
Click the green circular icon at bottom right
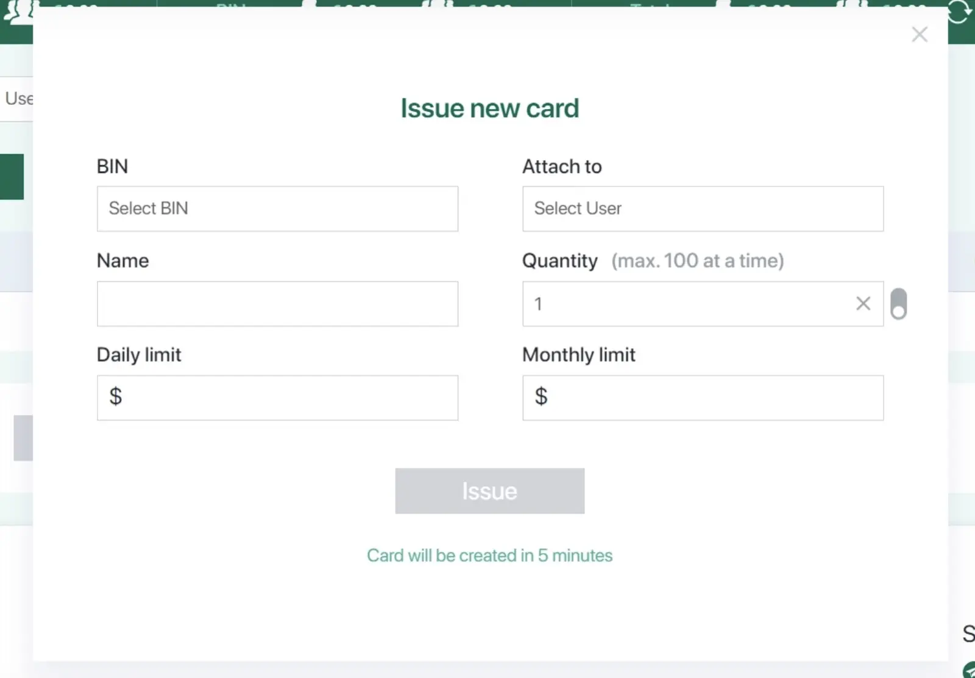pos(968,670)
